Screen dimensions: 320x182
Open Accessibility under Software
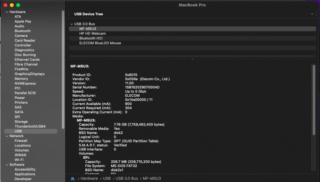pos(25,169)
